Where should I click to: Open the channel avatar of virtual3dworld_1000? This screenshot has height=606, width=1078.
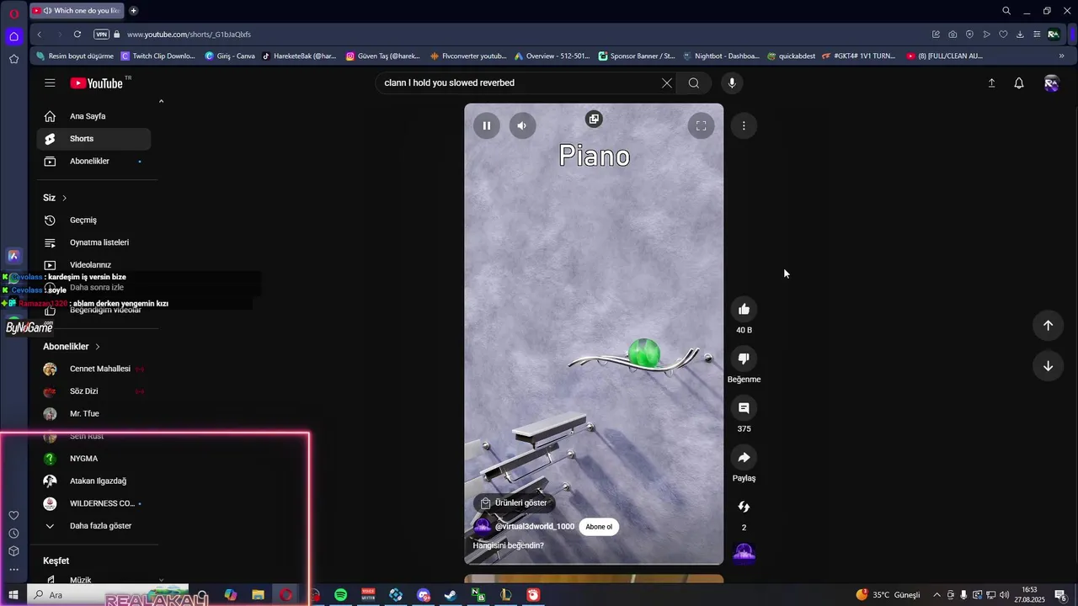[482, 527]
